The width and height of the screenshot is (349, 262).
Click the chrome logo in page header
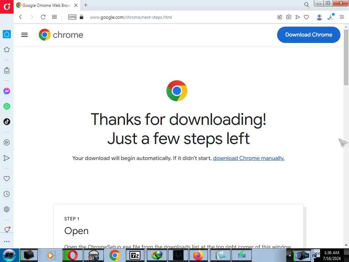click(61, 35)
